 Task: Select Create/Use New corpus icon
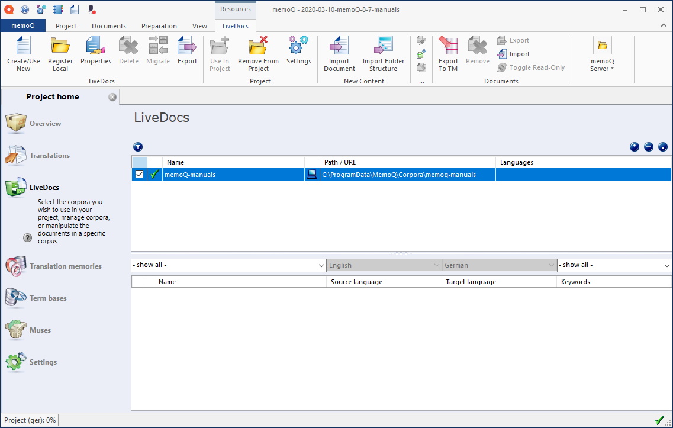click(x=23, y=52)
